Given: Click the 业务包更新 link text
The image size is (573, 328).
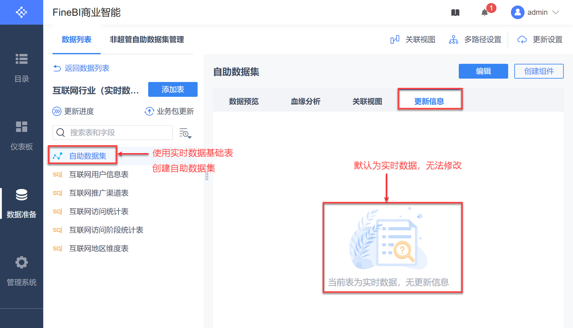Looking at the screenshot, I should tap(175, 111).
